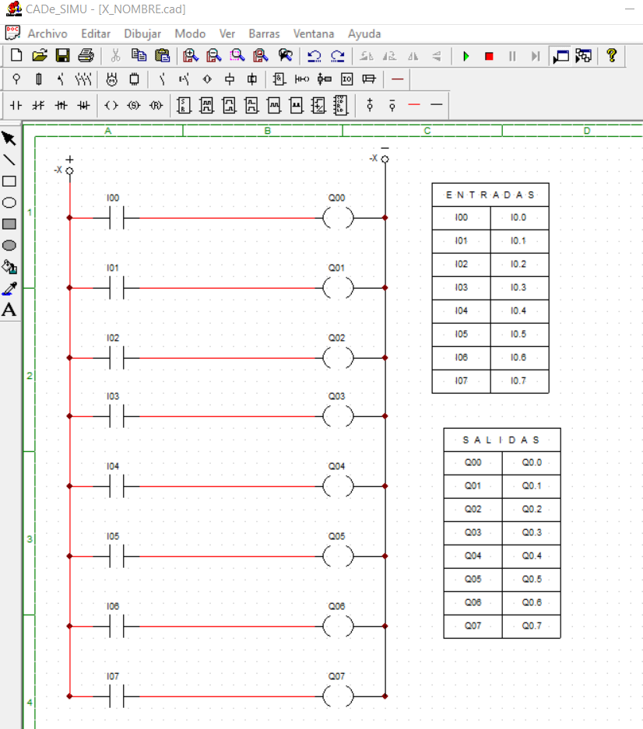Insert a Reset coil (R)

click(x=156, y=105)
